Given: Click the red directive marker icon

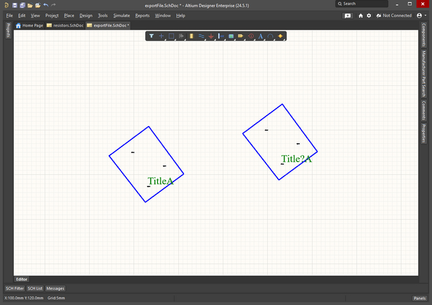Looking at the screenshot, I should (251, 36).
